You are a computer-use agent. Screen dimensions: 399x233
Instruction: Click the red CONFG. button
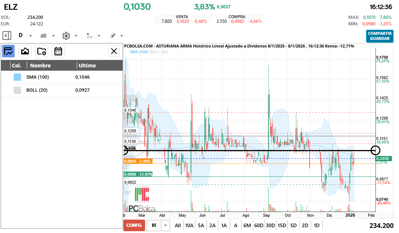[134, 225]
